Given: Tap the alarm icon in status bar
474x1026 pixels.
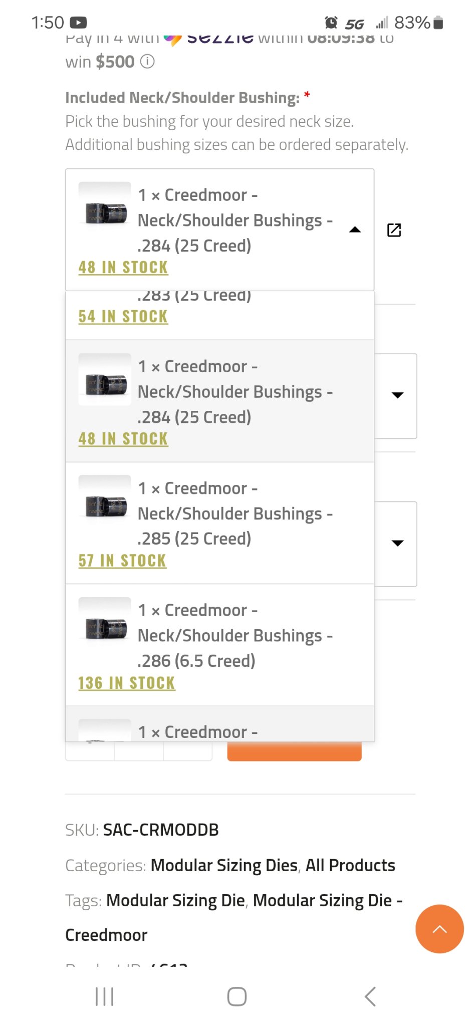Looking at the screenshot, I should coord(331,23).
